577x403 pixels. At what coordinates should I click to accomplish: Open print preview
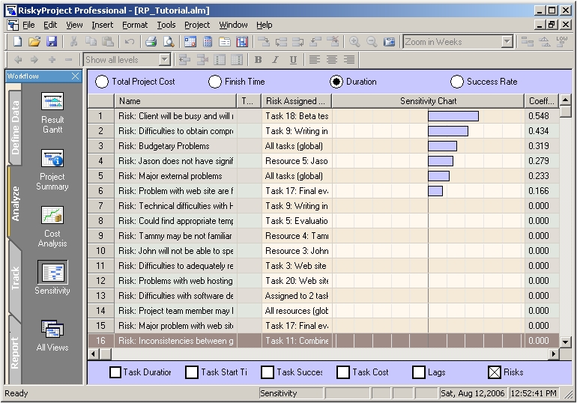pos(168,41)
